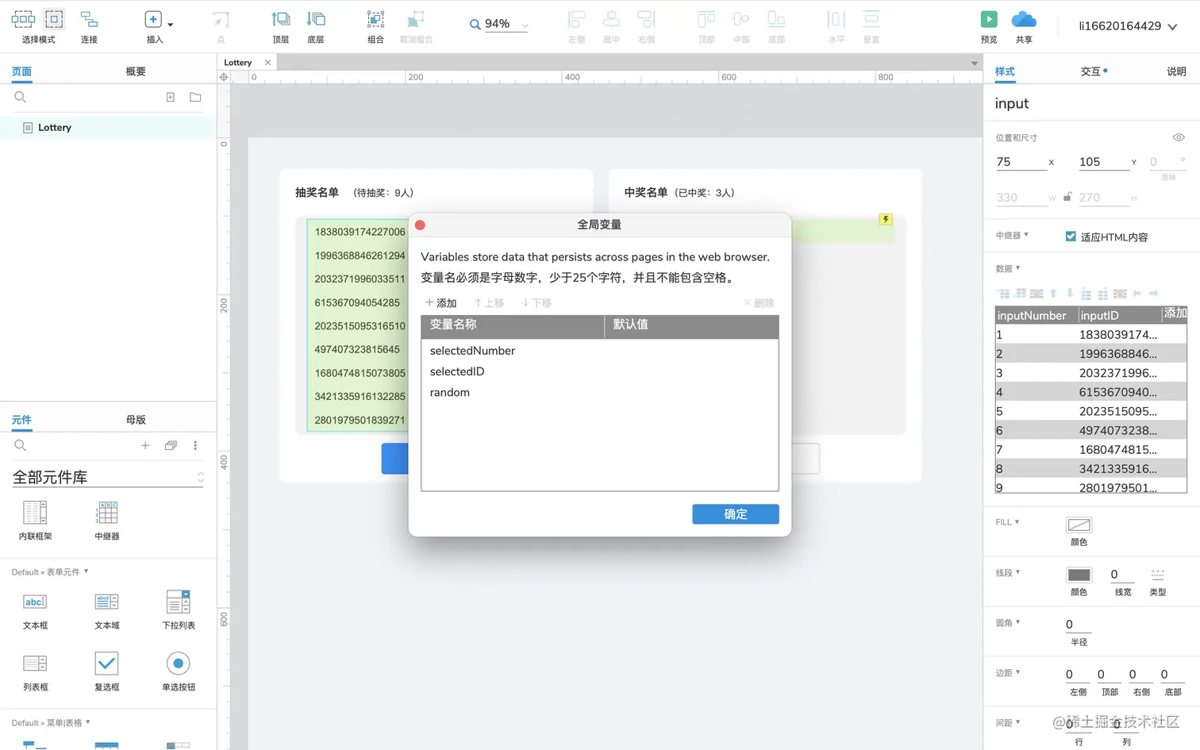1200x750 pixels.
Task: Distribute widgets 水平 horizontally
Action: pos(836,19)
